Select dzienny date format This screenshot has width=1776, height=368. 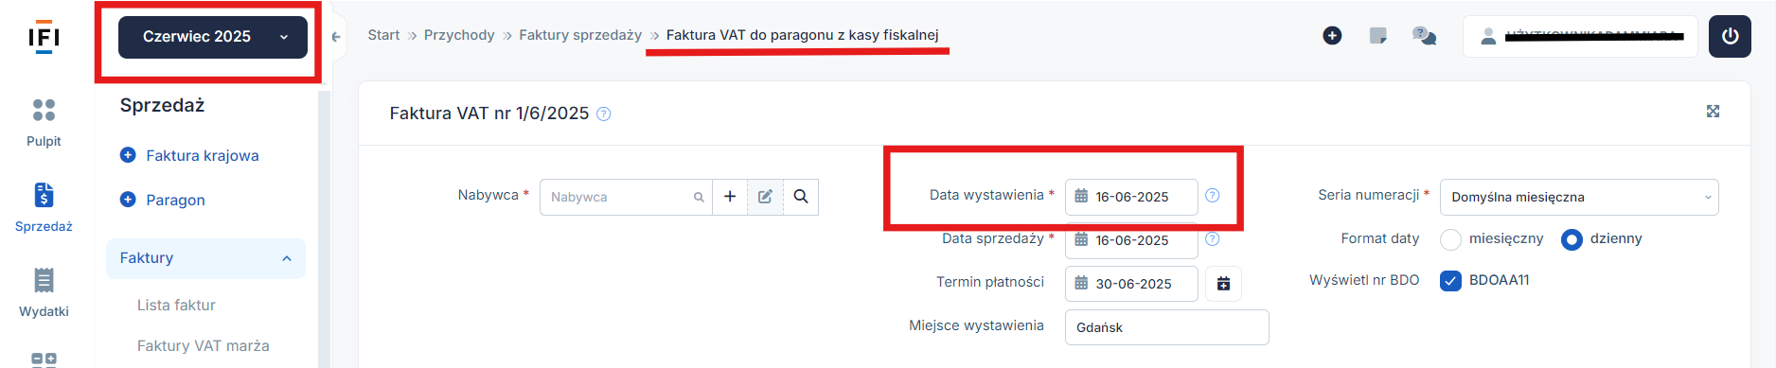1572,239
